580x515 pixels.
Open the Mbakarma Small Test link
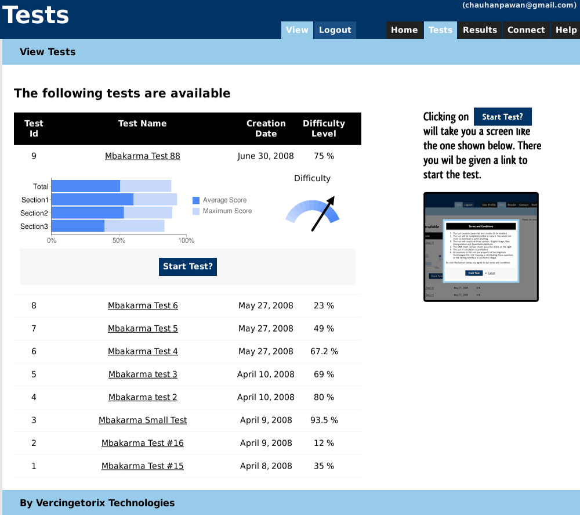point(143,420)
